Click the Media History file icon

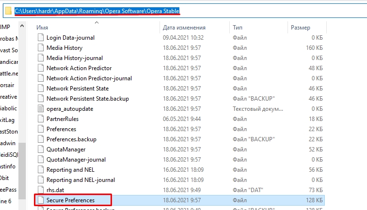(x=41, y=47)
